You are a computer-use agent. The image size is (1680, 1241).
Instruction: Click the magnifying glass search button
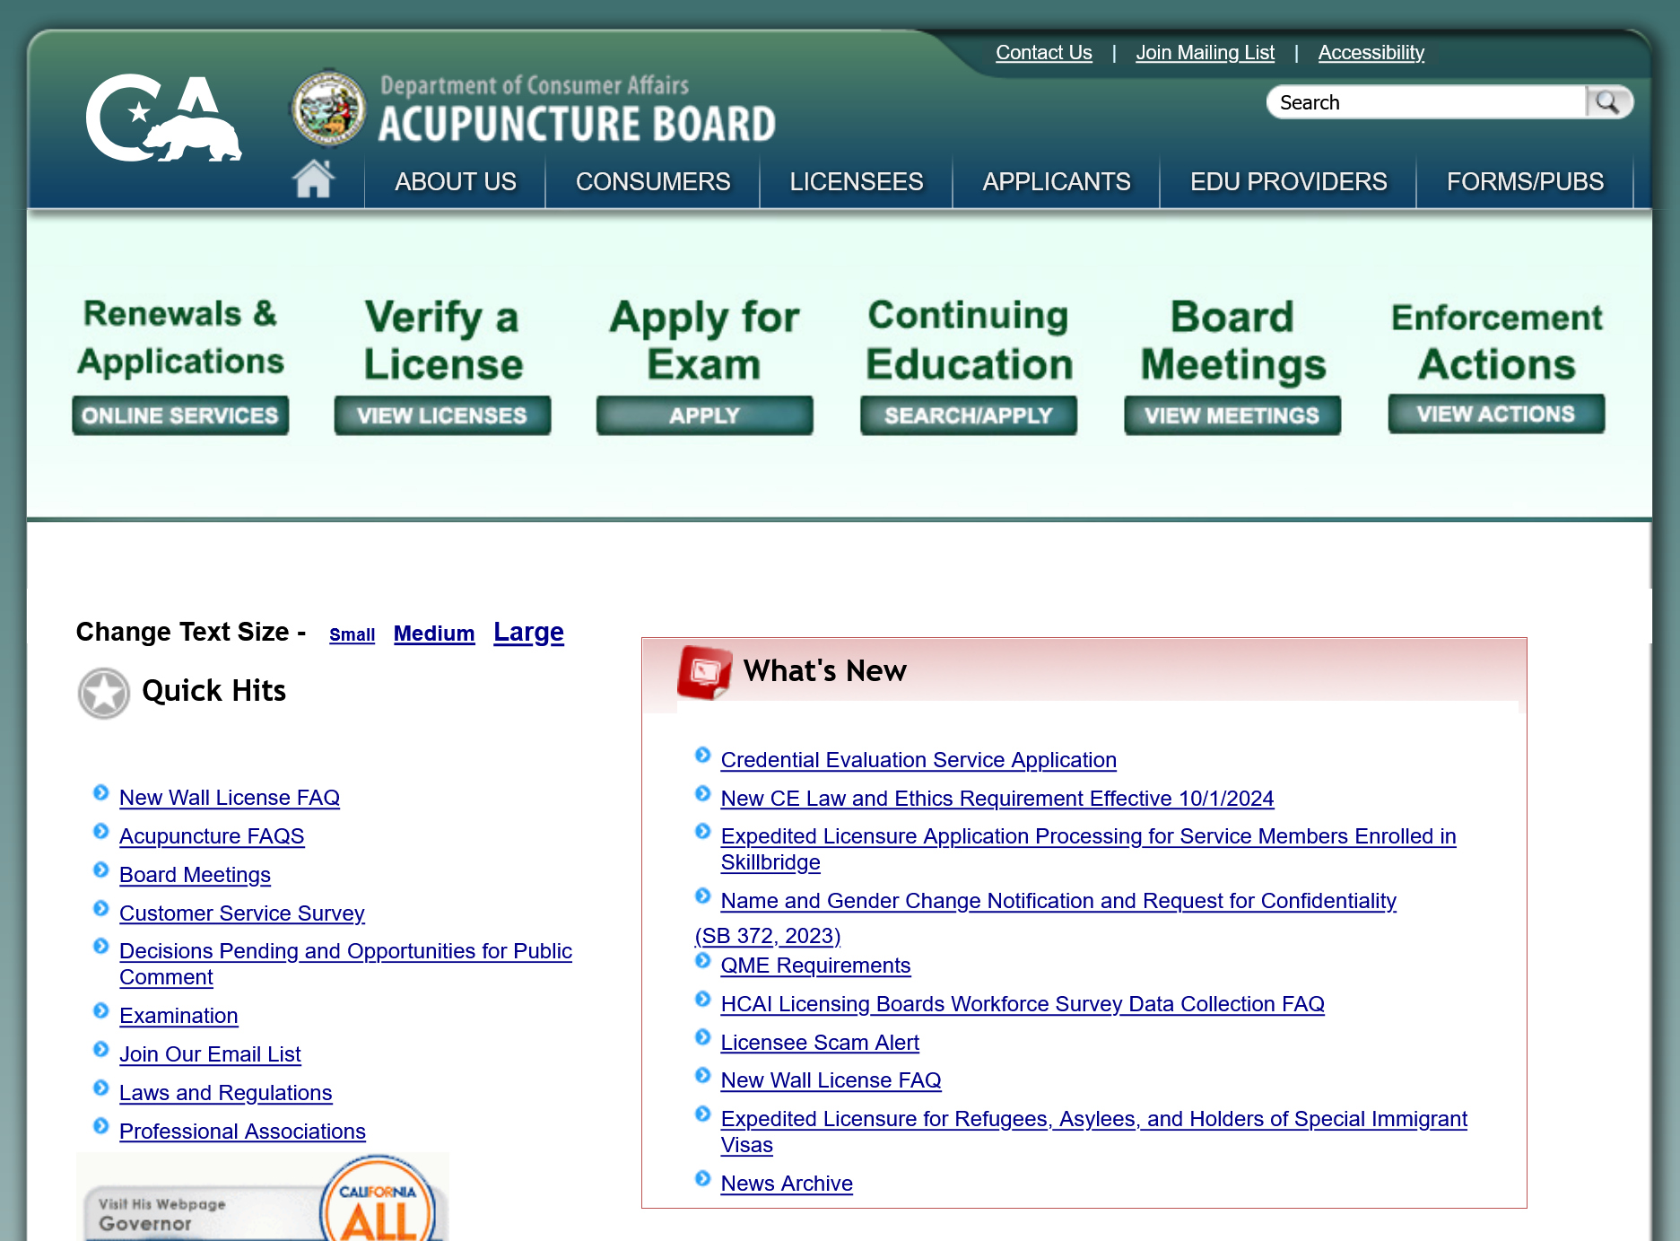[1608, 102]
